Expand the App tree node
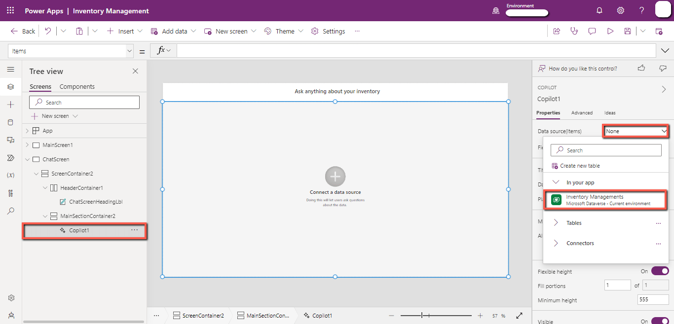The height and width of the screenshot is (324, 674). pos(27,131)
